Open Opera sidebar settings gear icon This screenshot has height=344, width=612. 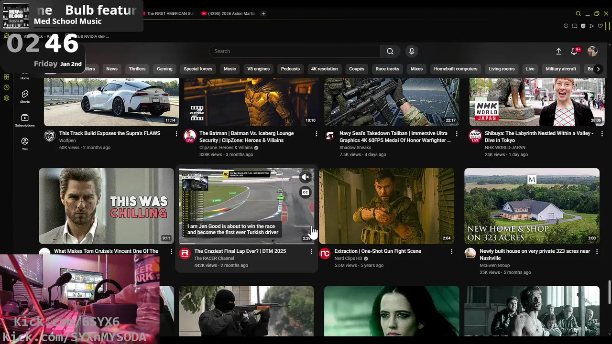coord(6,98)
